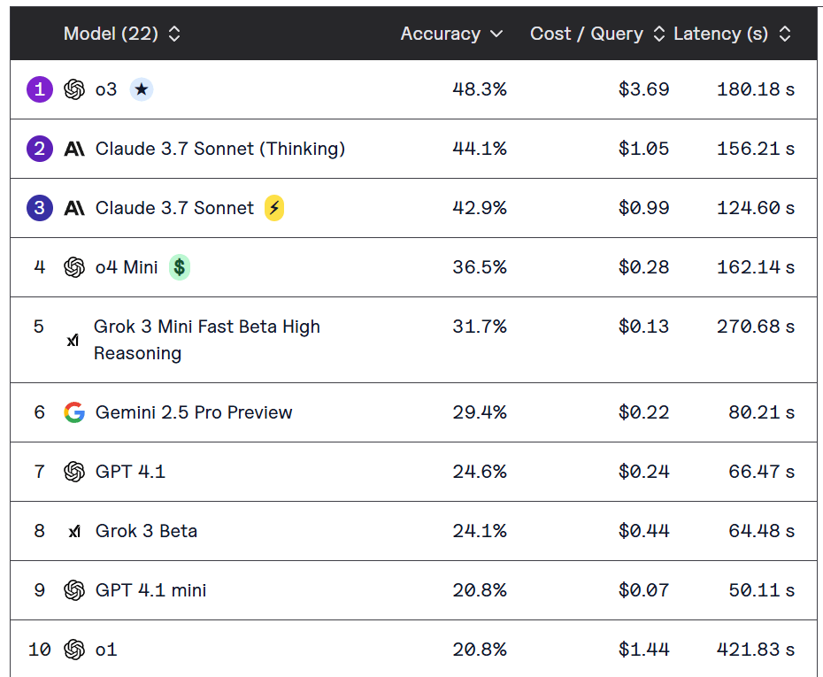Sort by Cost / Query using its arrows
The image size is (823, 677).
point(658,34)
